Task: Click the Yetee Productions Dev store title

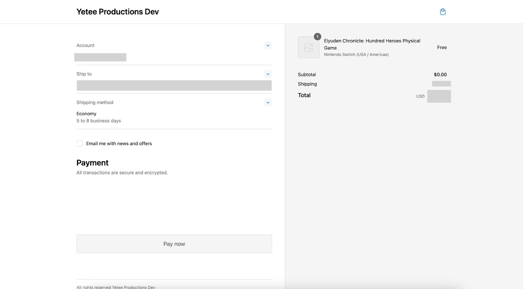Action: [x=118, y=12]
